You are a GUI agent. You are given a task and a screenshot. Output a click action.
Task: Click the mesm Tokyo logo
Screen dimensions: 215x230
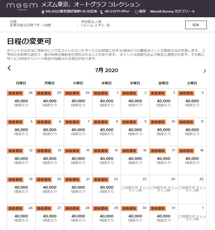(22, 7)
